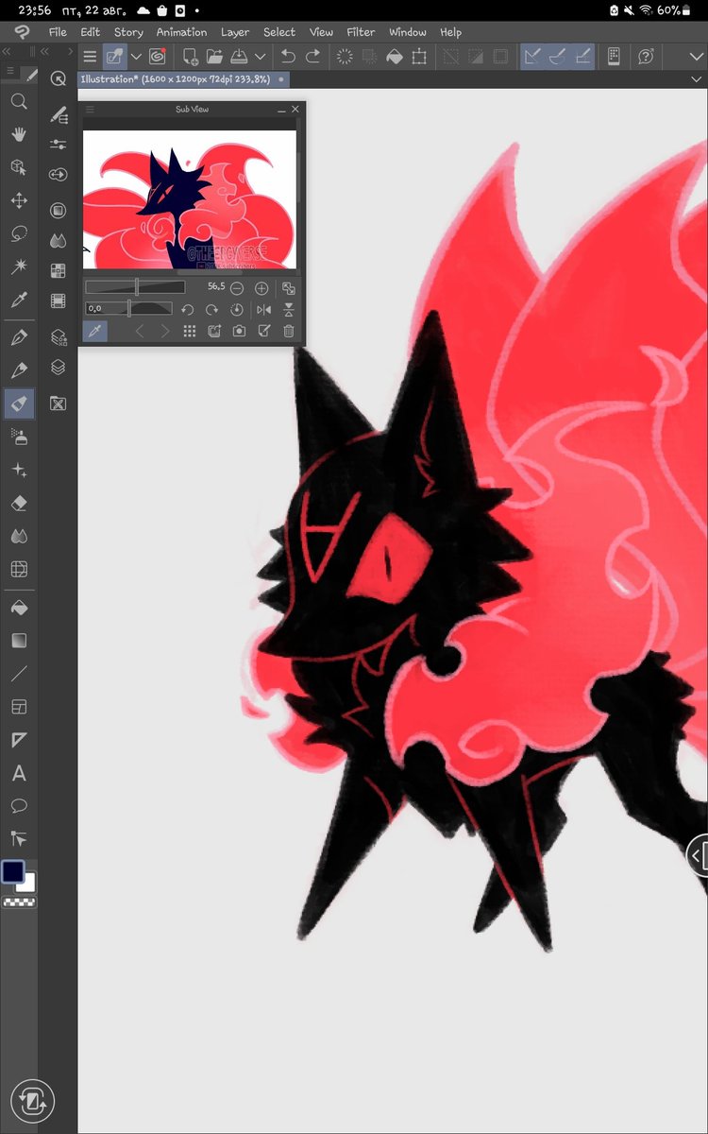
Task: Expand dropdown arrow beside Save icon
Action: pyautogui.click(x=260, y=57)
